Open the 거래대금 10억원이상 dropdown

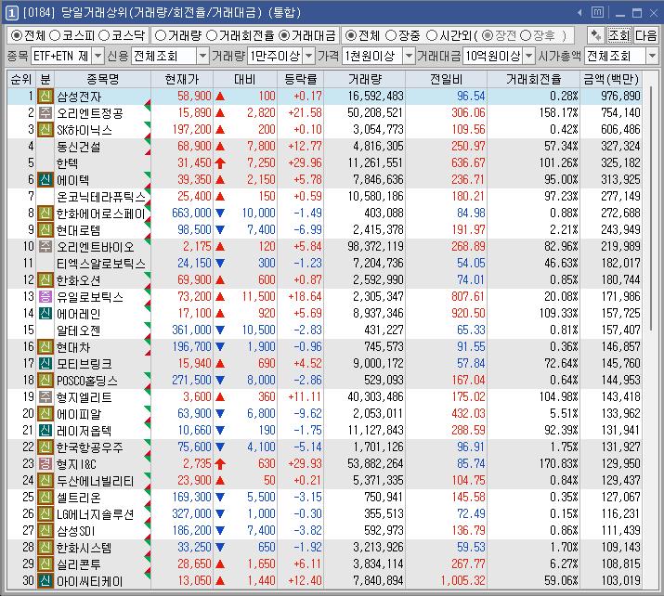tap(529, 56)
